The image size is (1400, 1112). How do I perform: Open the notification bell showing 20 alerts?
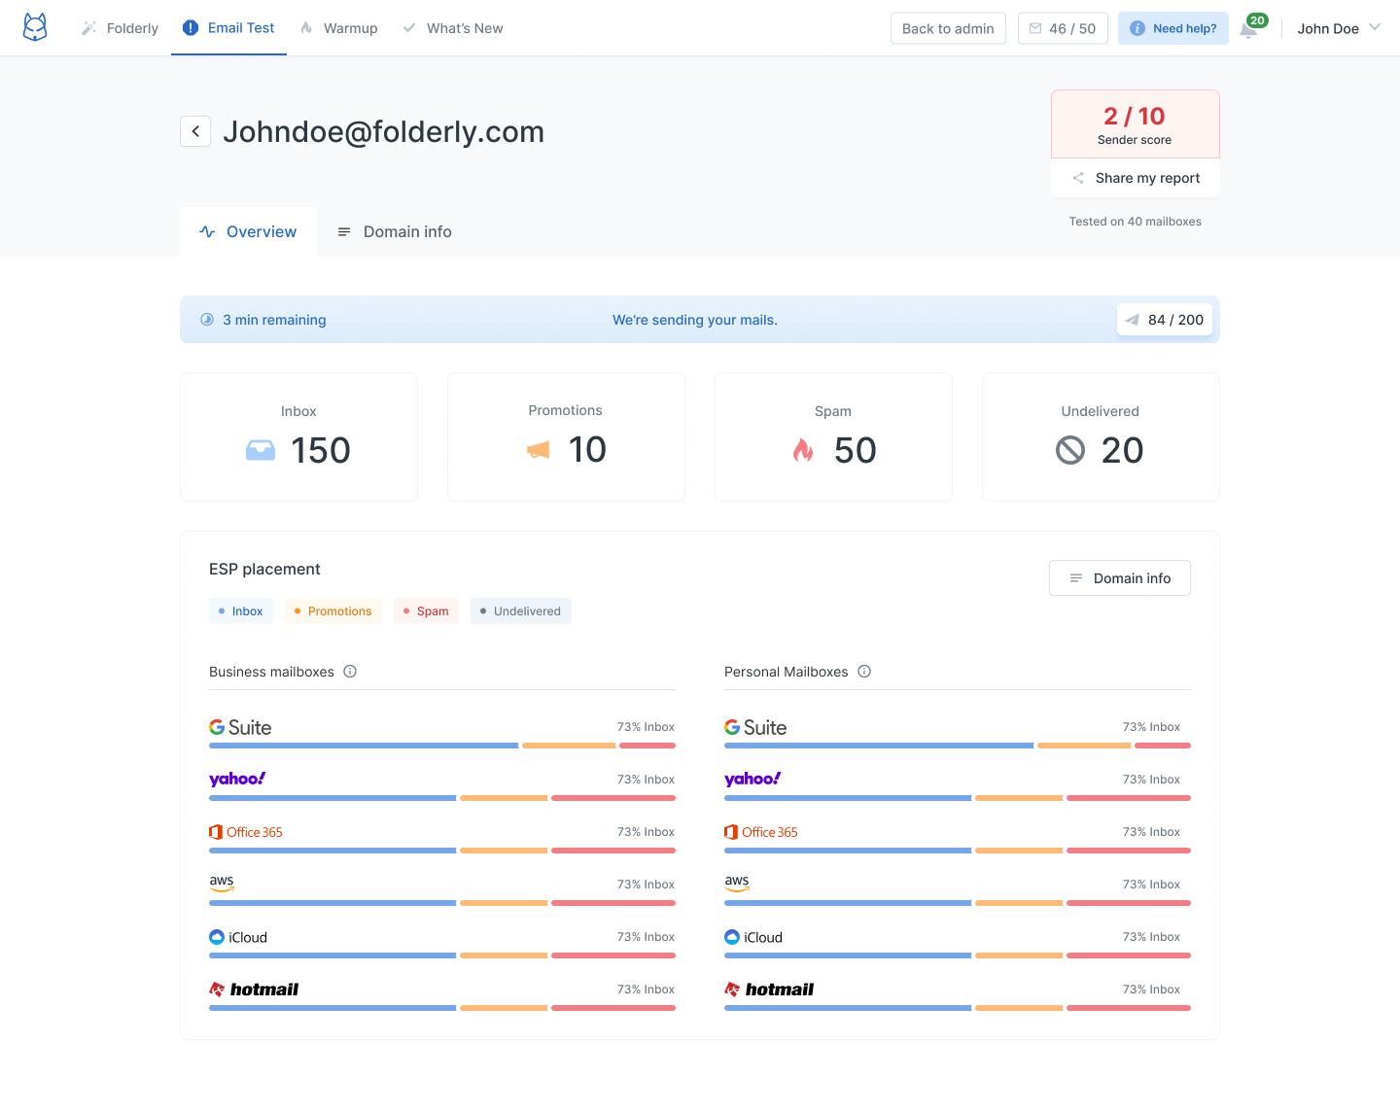tap(1249, 28)
